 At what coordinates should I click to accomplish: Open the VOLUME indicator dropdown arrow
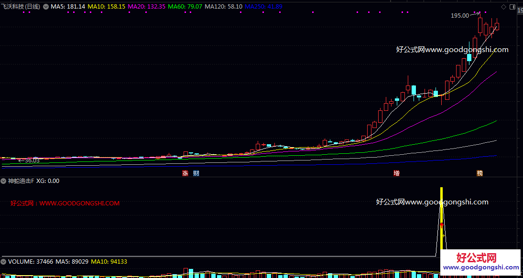click(4, 262)
